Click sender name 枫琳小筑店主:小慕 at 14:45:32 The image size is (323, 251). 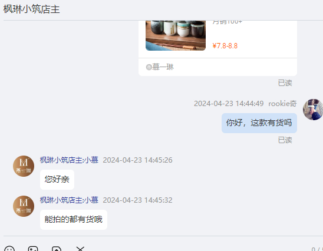(x=69, y=200)
